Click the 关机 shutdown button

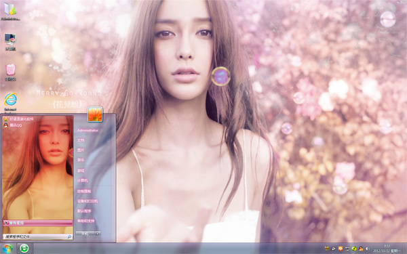[x=85, y=234]
